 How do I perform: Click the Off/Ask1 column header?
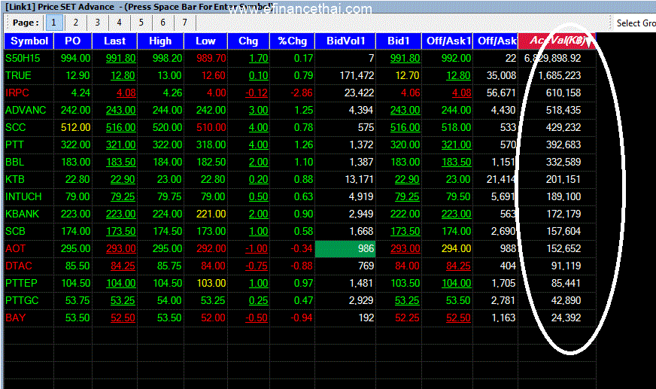click(x=447, y=41)
